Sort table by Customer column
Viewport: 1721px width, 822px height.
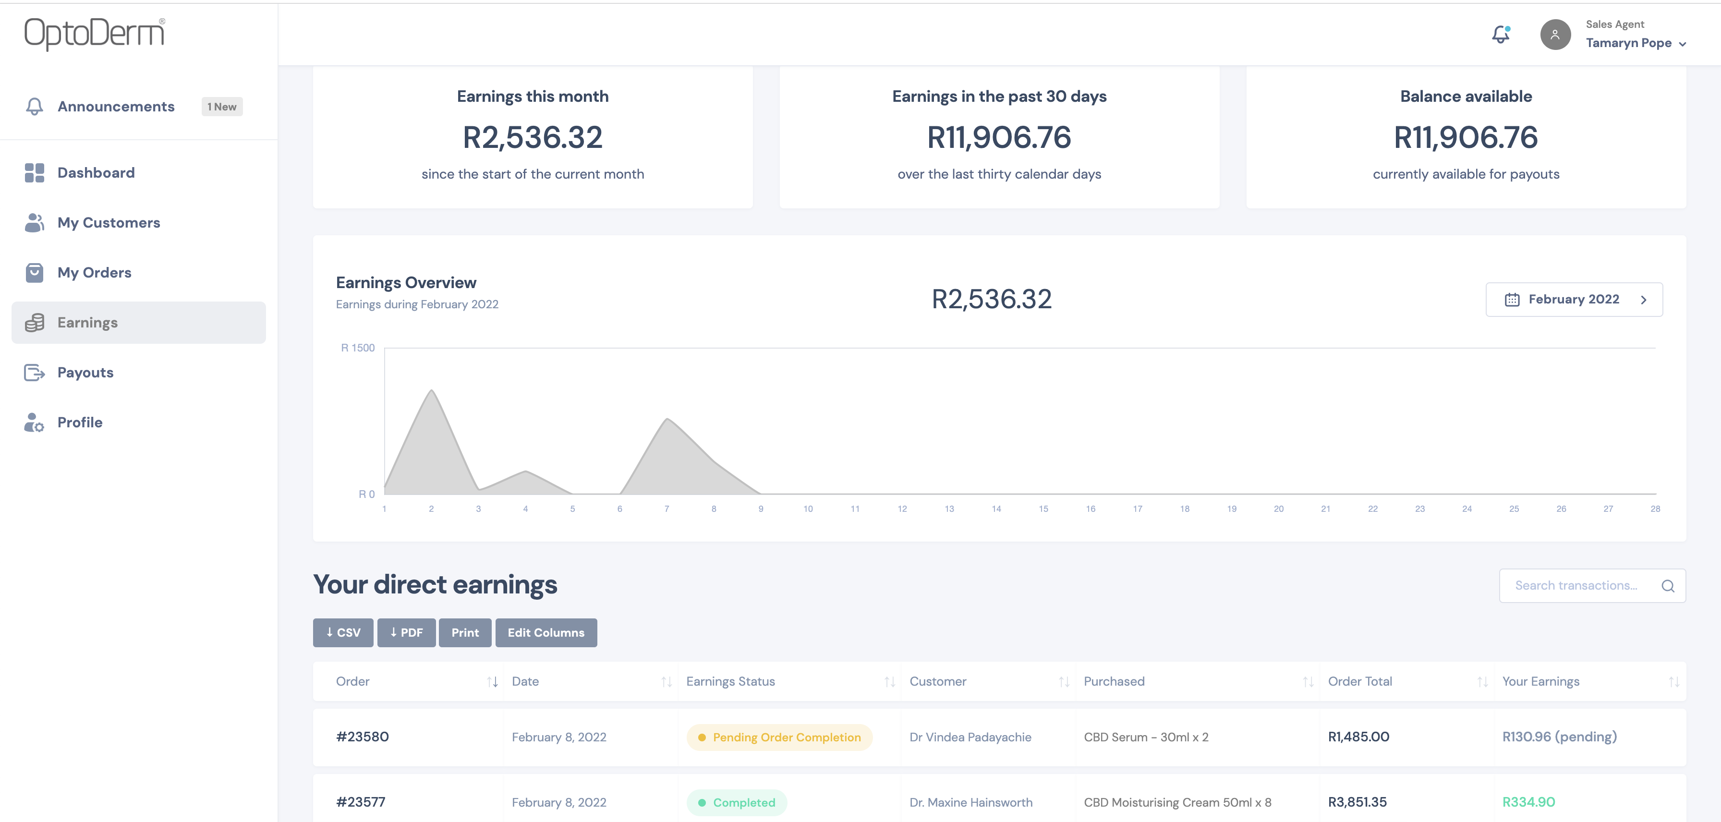[x=988, y=682]
